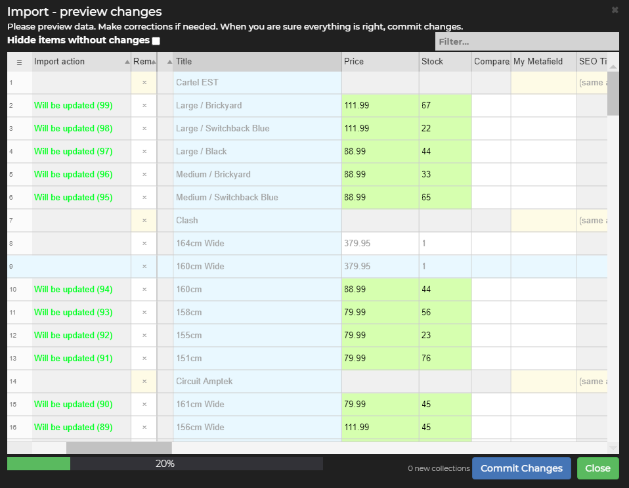
Task: Click remove × icon on Clash row
Action: tap(144, 221)
